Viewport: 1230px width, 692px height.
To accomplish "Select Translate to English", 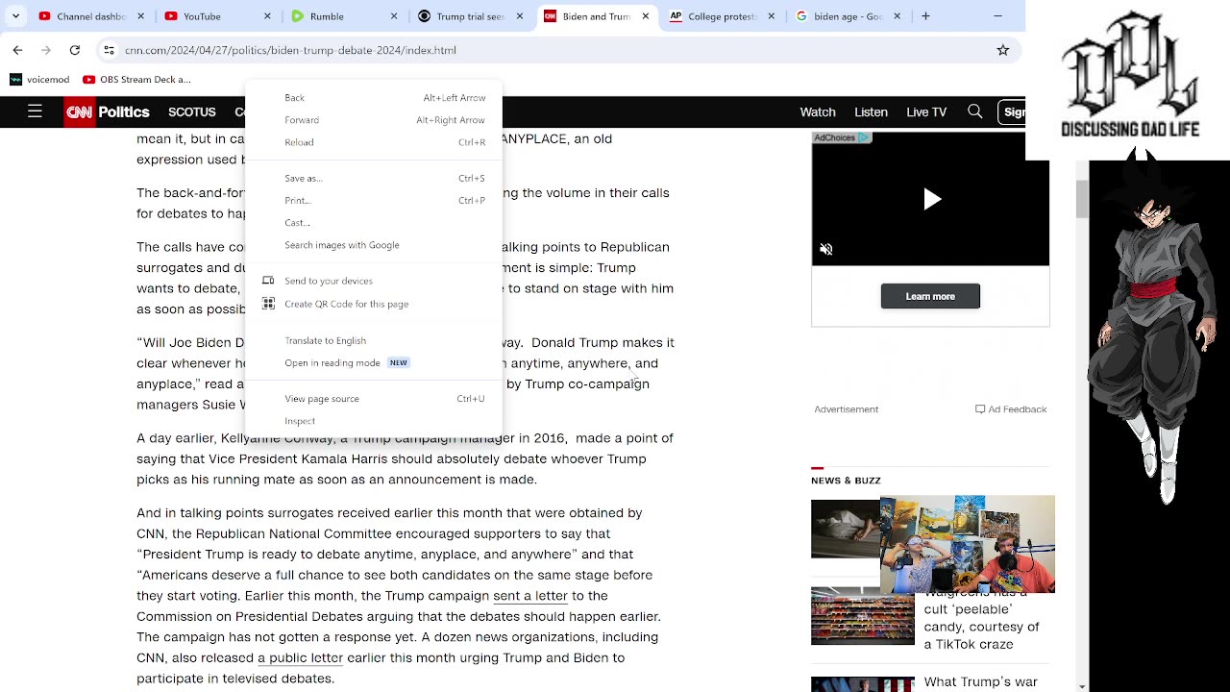I will click(x=374, y=340).
